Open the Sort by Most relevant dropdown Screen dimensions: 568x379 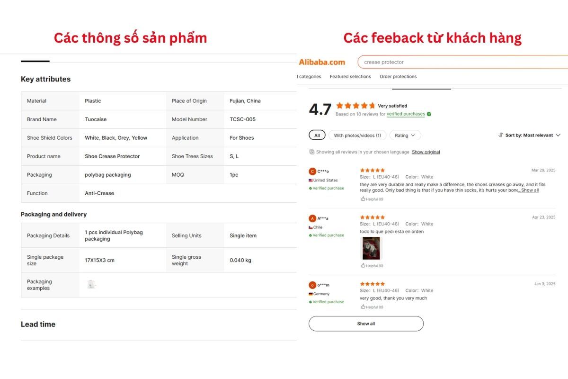pyautogui.click(x=530, y=135)
